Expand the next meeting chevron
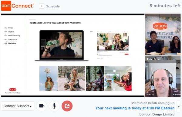182x117 pixels. click(x=179, y=106)
